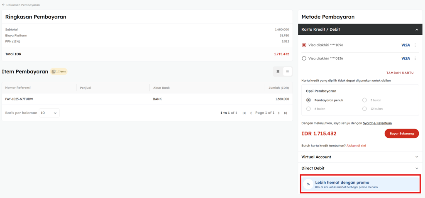Click TAMBAH KARTU to add card
The image size is (425, 198).
pos(400,73)
